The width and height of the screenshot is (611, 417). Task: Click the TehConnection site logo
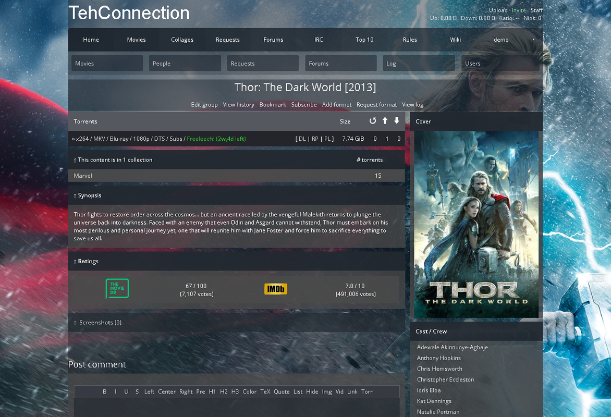pos(129,13)
